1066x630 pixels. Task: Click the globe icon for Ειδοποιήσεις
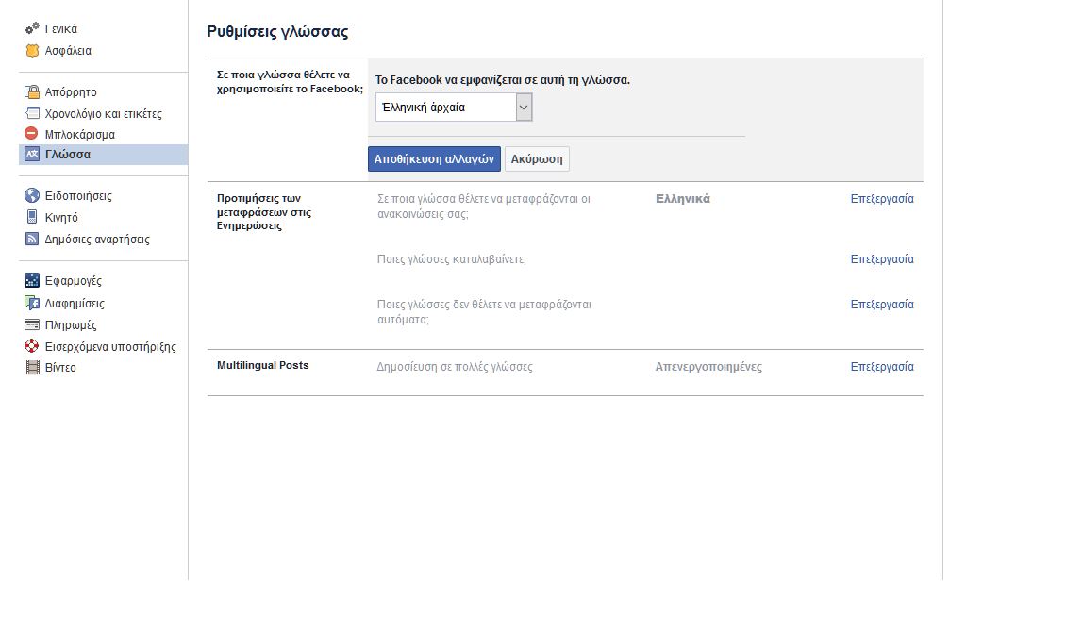coord(32,196)
